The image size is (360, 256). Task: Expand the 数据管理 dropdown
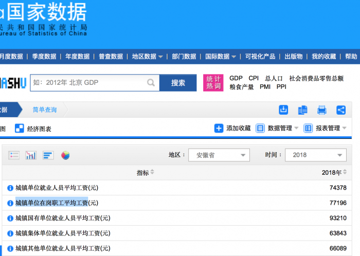tap(277, 128)
